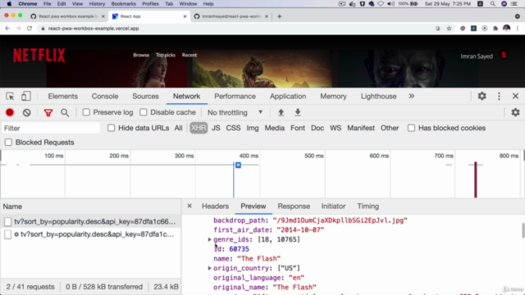The image size is (525, 295).
Task: Open the Apple menu
Action: pos(9,4)
